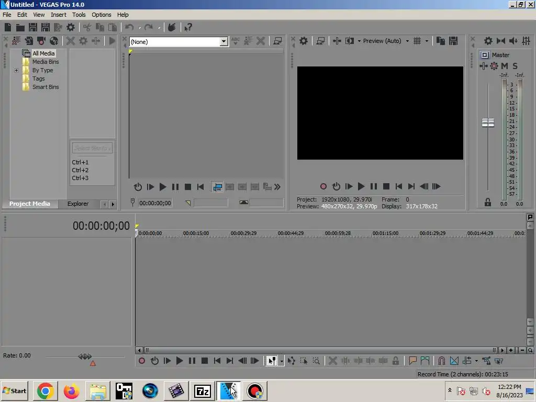This screenshot has height=402, width=536.
Task: Click the timeline Record button
Action: [141, 361]
